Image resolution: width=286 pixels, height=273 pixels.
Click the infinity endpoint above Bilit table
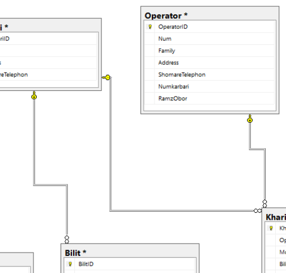67,240
